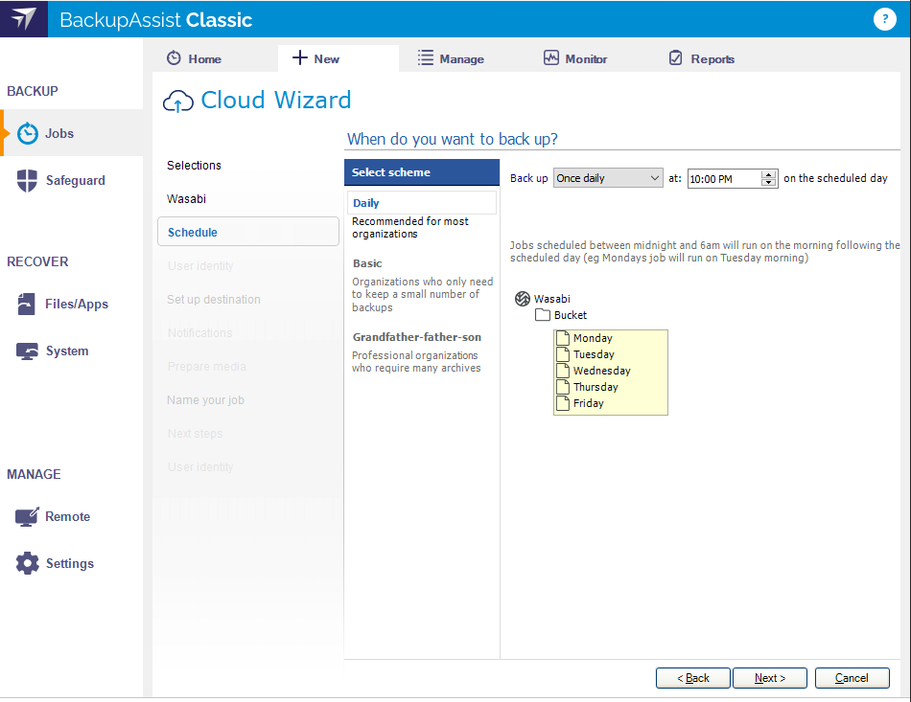The width and height of the screenshot is (911, 702).
Task: Open Remote management section
Action: 66,517
